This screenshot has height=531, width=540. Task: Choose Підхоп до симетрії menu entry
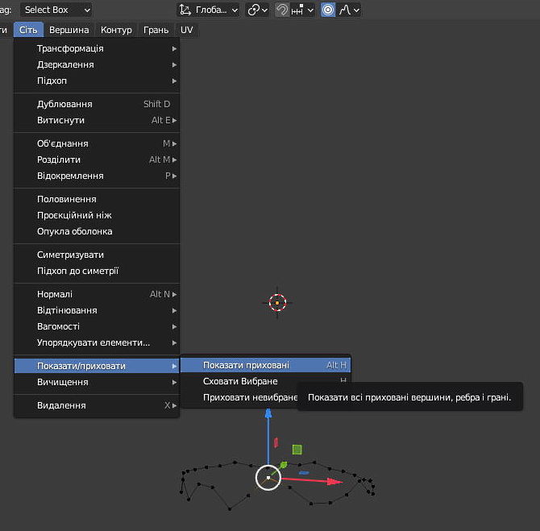click(x=97, y=271)
